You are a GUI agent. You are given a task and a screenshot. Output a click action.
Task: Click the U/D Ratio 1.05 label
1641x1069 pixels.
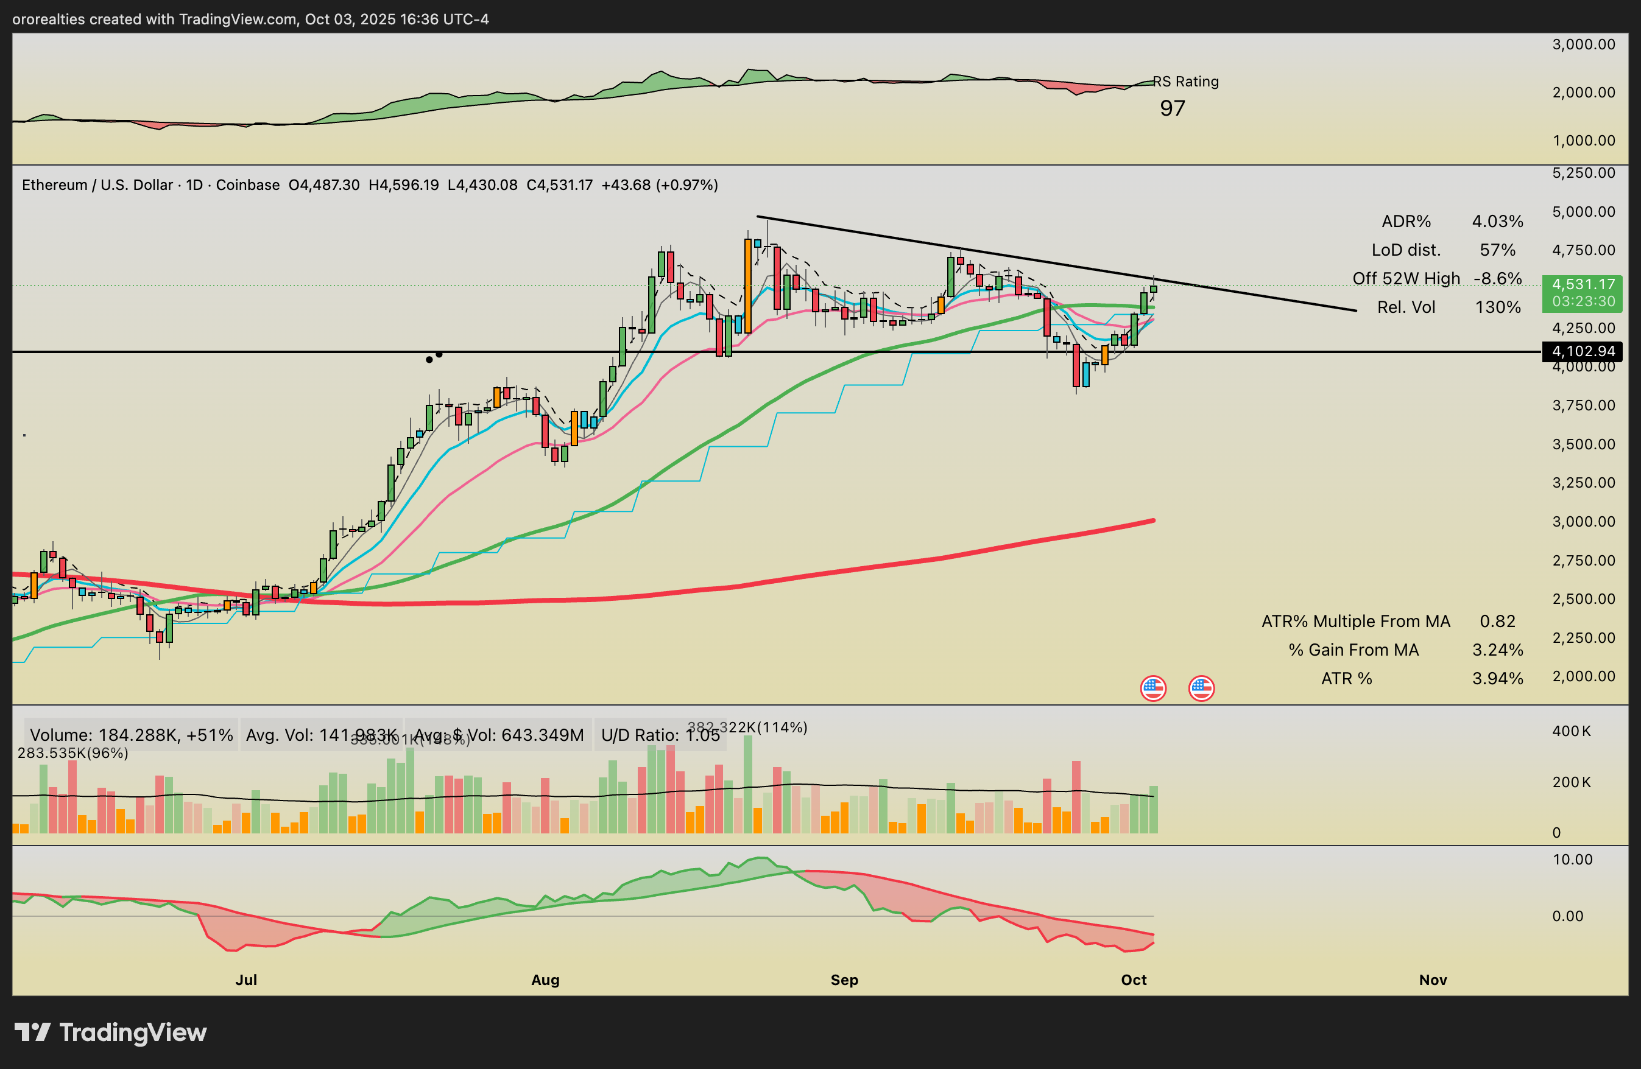[x=660, y=735]
